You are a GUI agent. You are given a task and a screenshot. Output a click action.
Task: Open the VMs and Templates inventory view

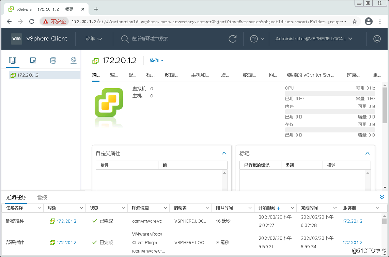[33, 60]
